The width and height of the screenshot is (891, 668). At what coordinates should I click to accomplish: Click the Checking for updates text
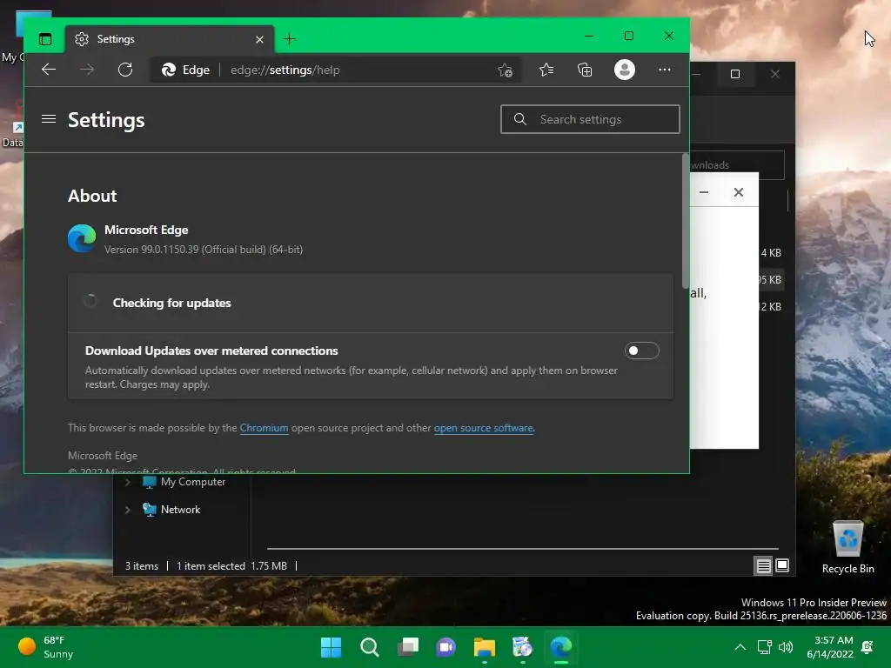(x=171, y=303)
